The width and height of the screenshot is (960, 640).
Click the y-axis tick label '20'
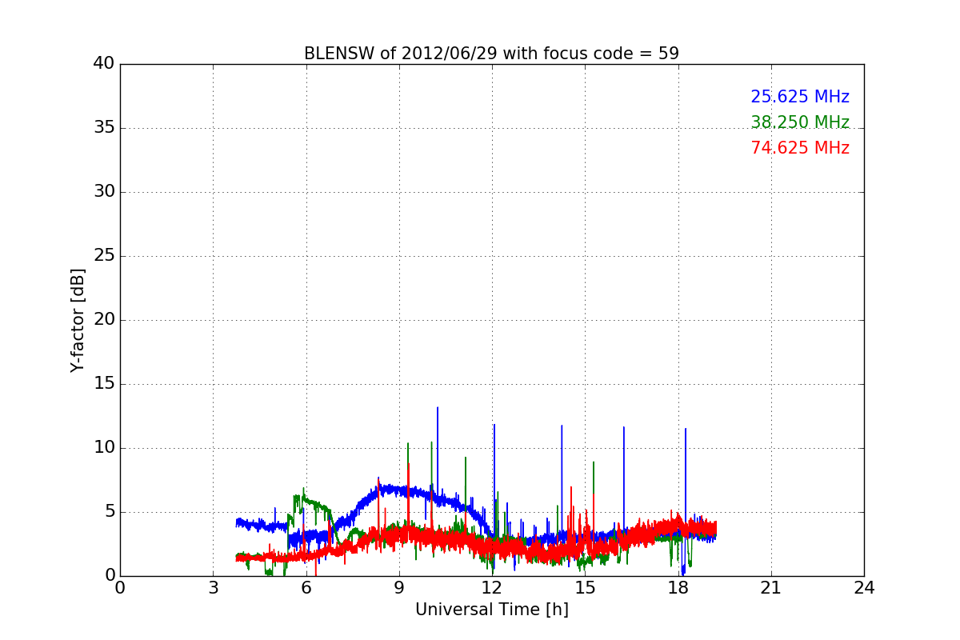(104, 320)
